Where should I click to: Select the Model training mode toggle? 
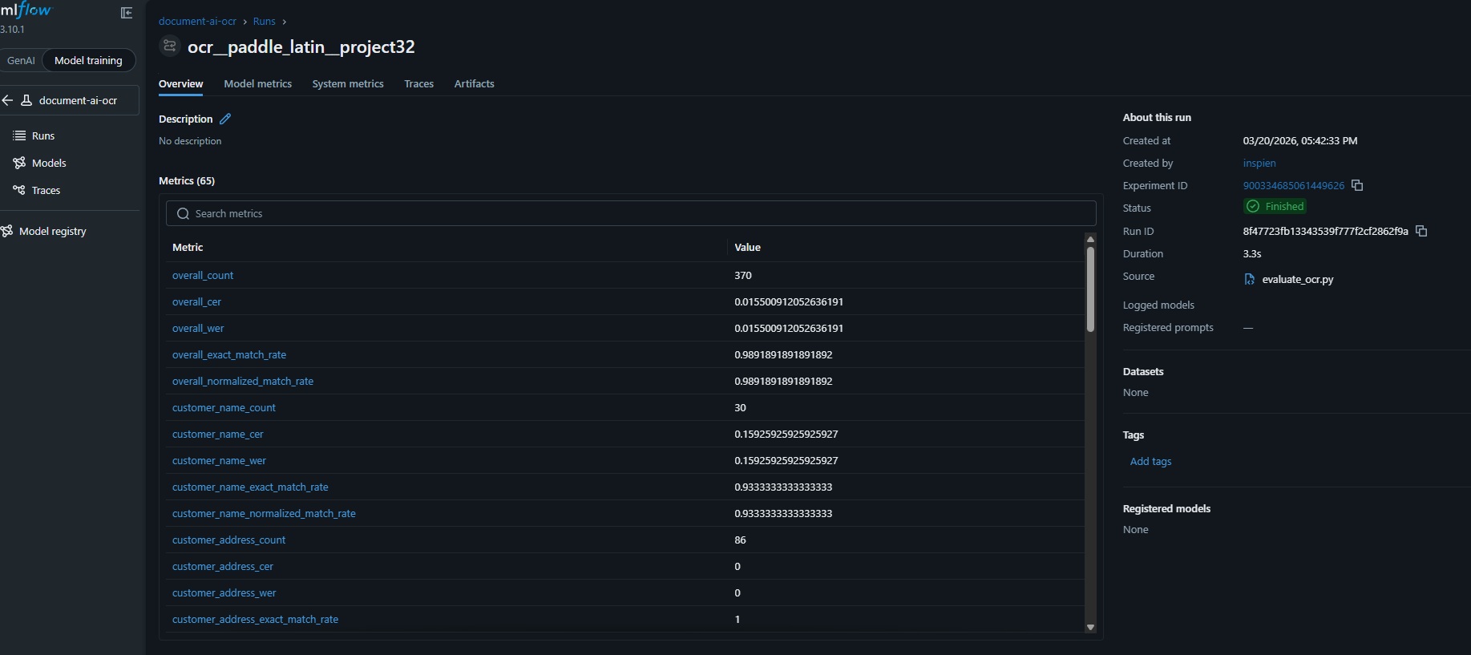[x=88, y=60]
